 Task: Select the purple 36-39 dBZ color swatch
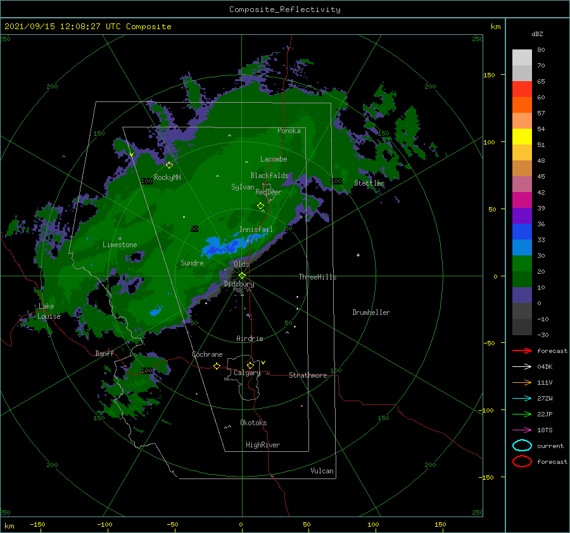click(522, 216)
